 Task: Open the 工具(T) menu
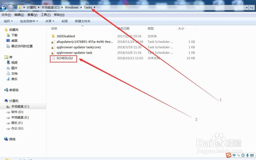point(46,15)
